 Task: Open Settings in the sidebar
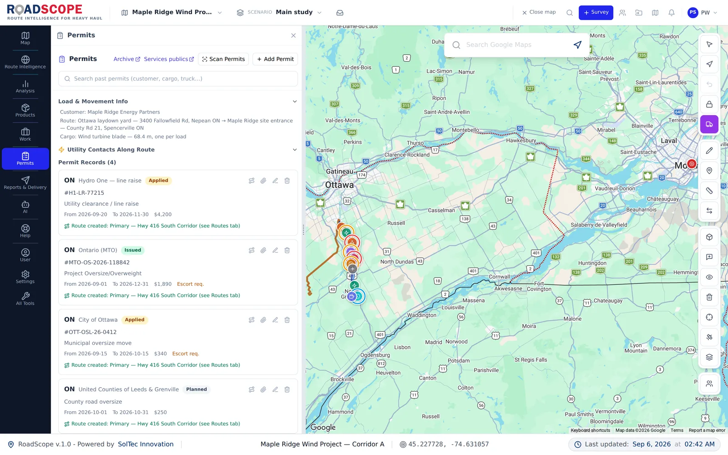25,277
